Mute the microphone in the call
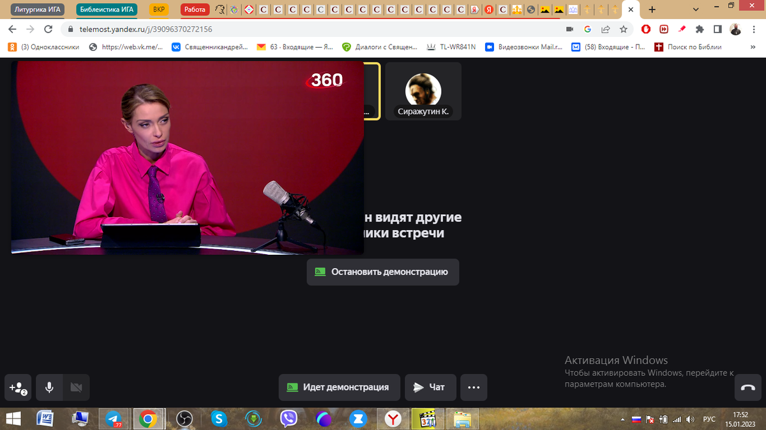Screen dimensions: 766x430 coord(49,387)
